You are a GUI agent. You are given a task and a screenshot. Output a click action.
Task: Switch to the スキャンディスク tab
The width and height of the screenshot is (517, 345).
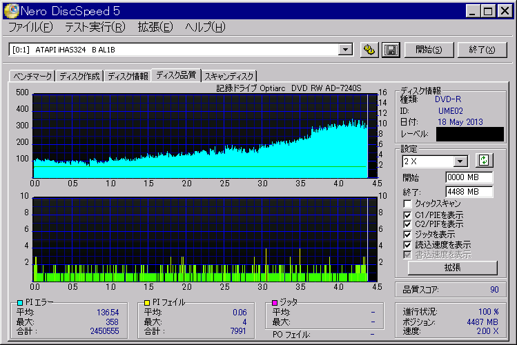pyautogui.click(x=229, y=77)
